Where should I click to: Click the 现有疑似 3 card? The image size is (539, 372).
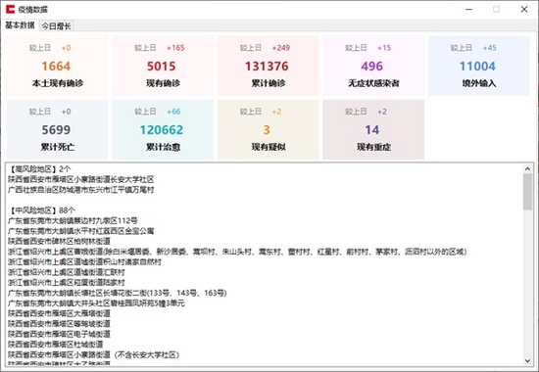click(269, 129)
